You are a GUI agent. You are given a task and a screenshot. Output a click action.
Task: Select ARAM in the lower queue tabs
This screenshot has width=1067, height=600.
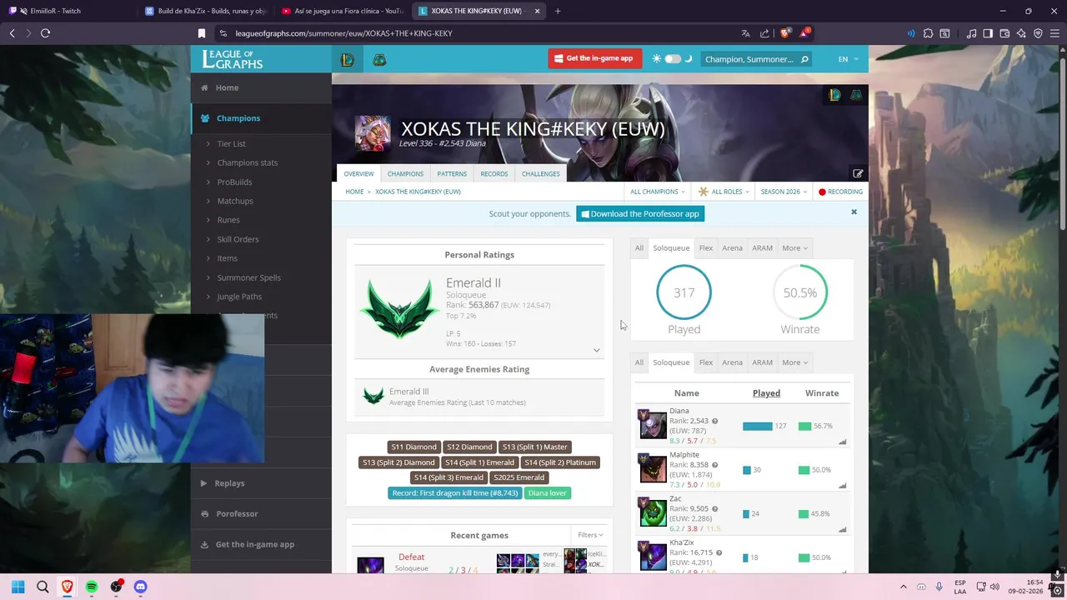(762, 362)
